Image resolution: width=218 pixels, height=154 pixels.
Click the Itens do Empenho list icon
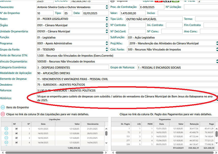coord(3,107)
